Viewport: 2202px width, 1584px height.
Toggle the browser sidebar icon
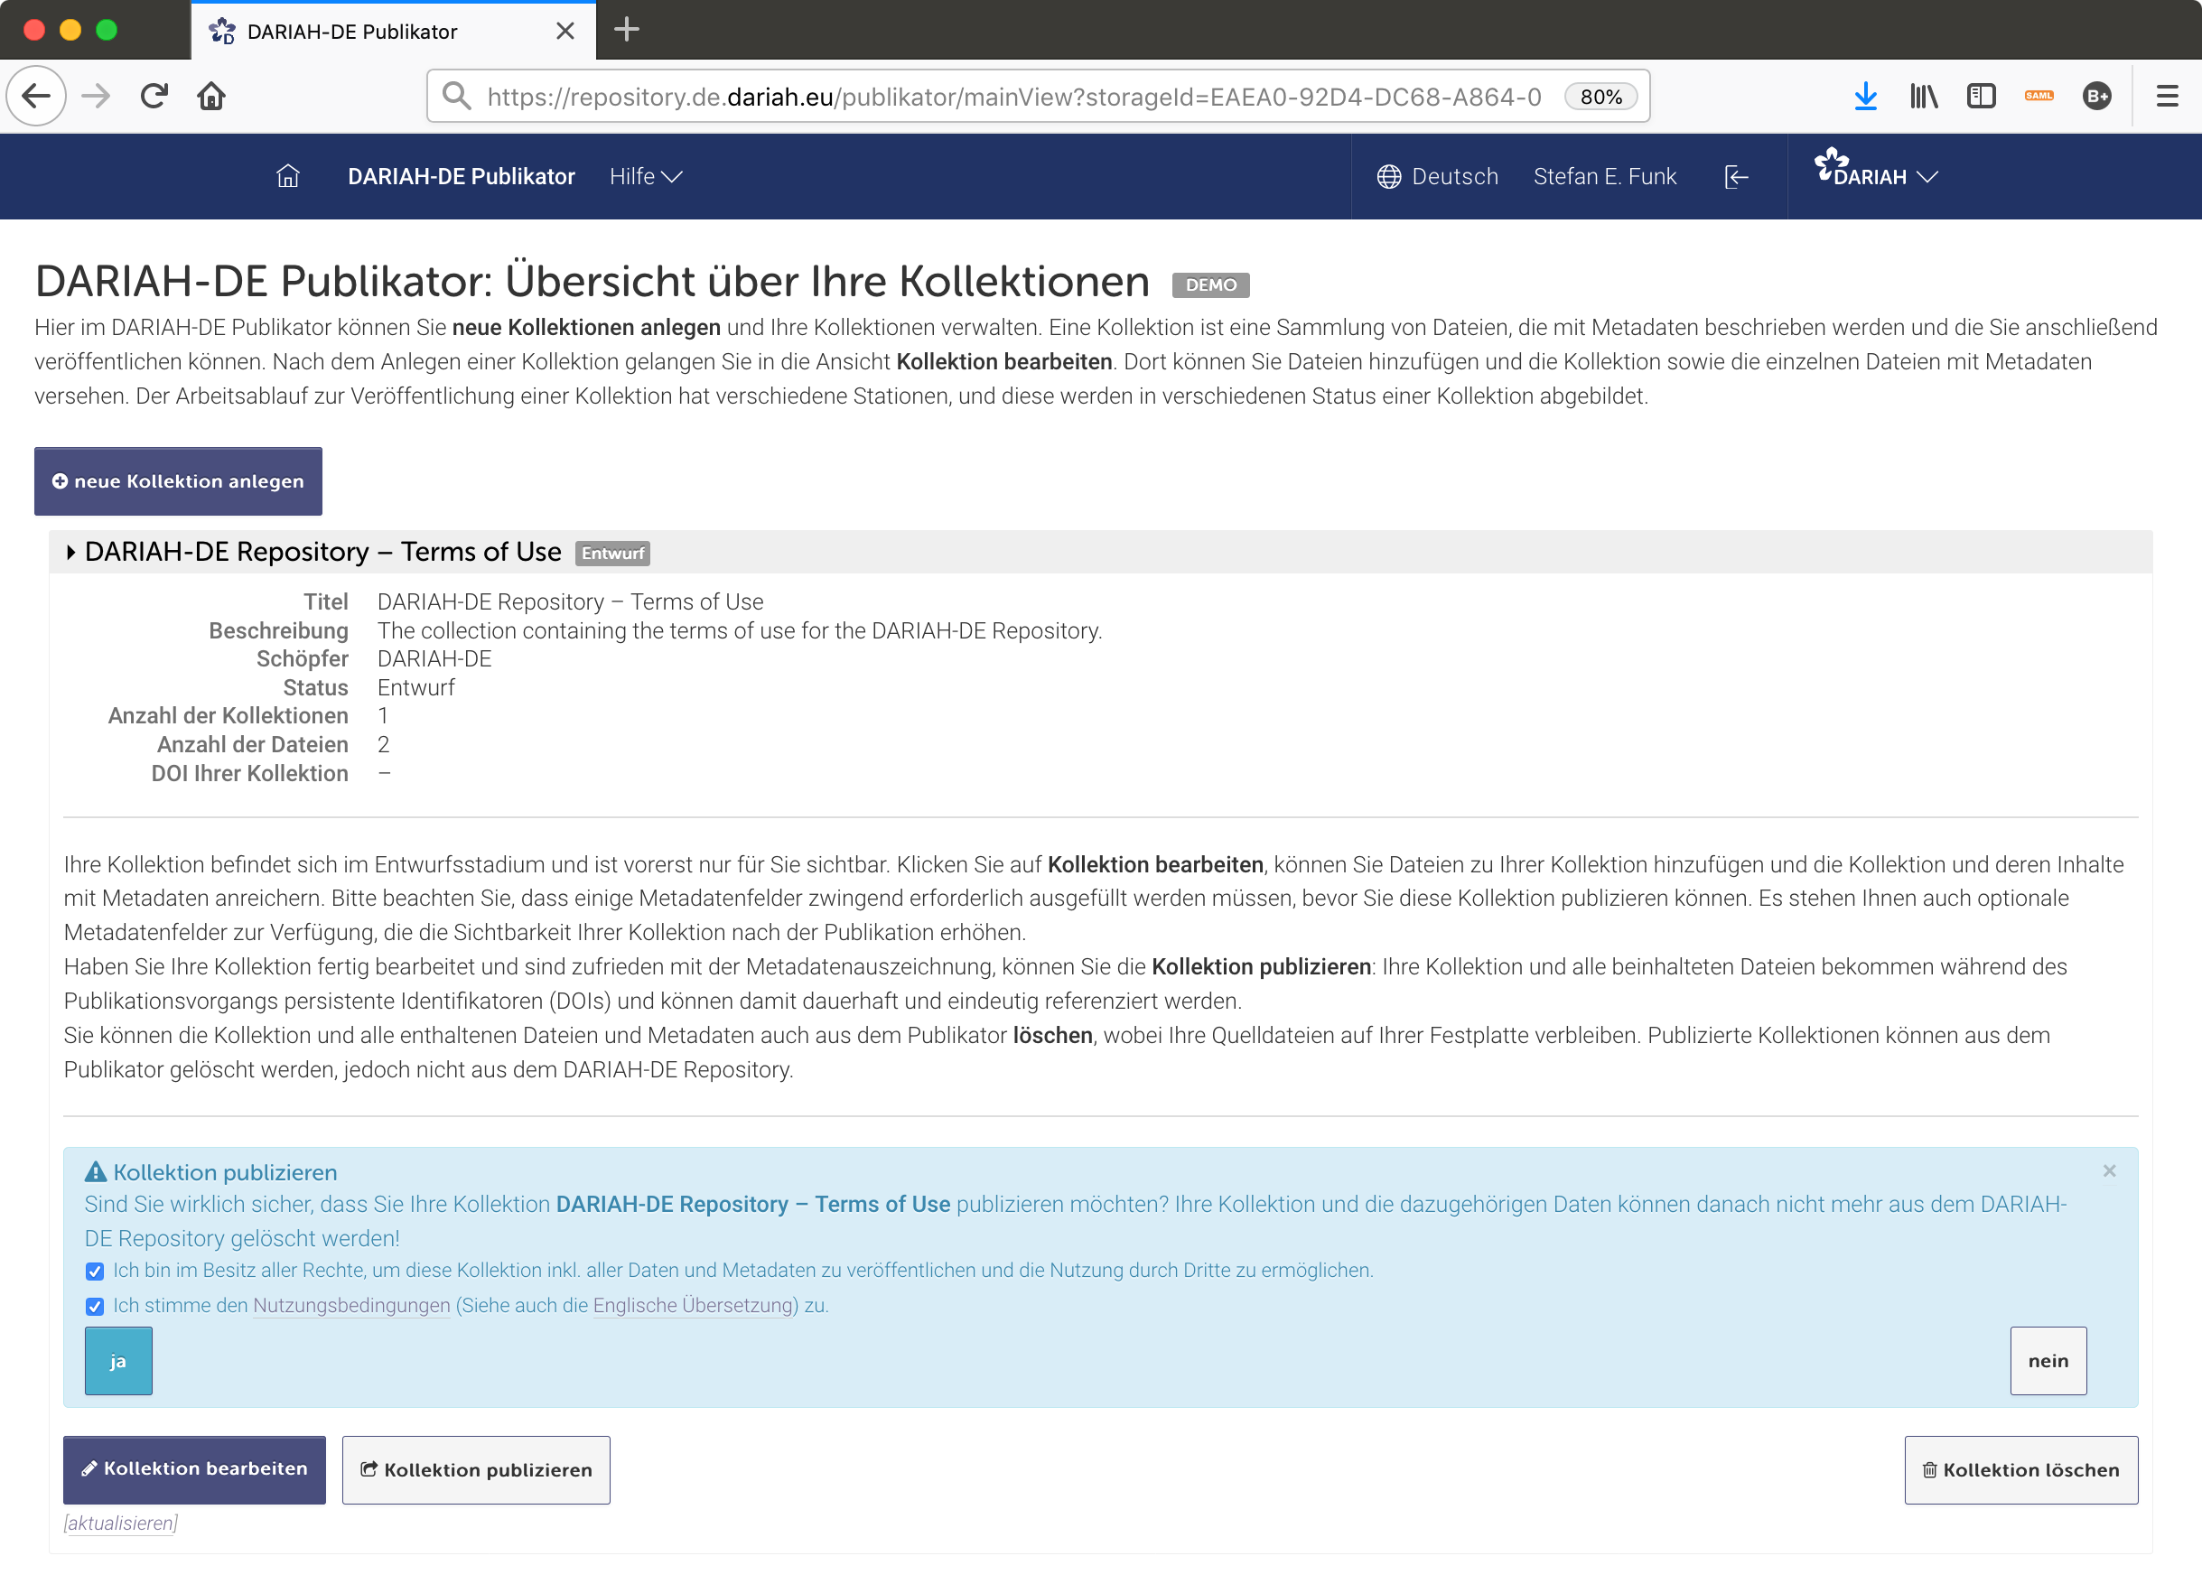1981,95
